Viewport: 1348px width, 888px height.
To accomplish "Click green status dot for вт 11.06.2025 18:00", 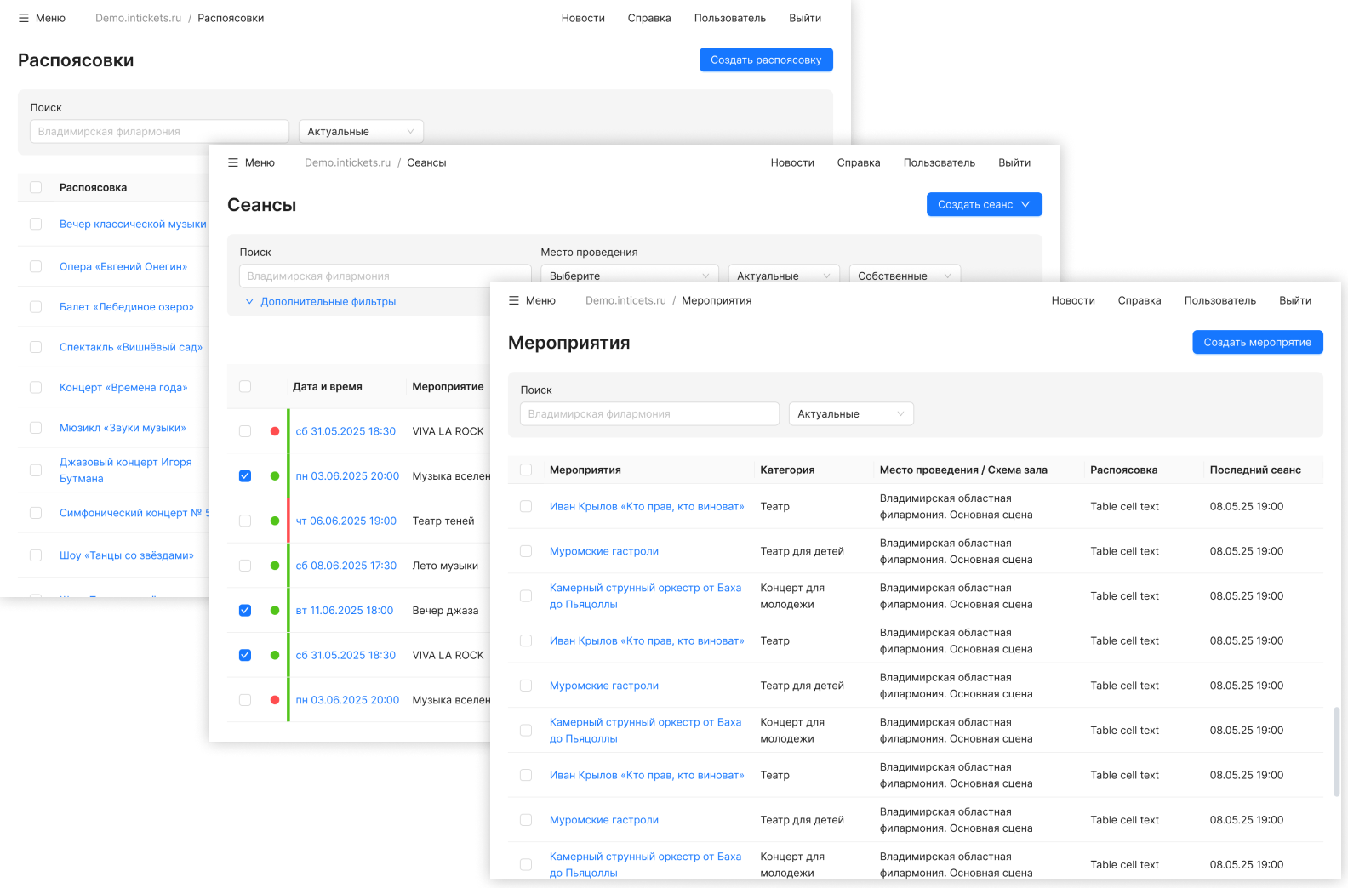I will coord(275,611).
